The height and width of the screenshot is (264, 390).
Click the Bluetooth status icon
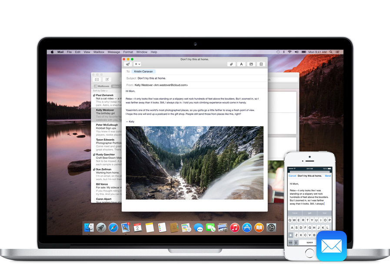point(284,52)
